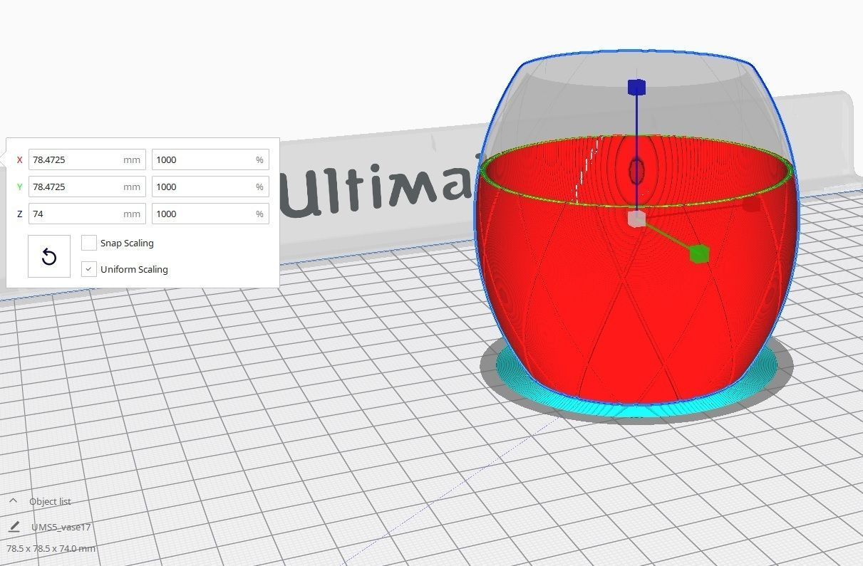Click the X dimension mm input field

pos(87,159)
